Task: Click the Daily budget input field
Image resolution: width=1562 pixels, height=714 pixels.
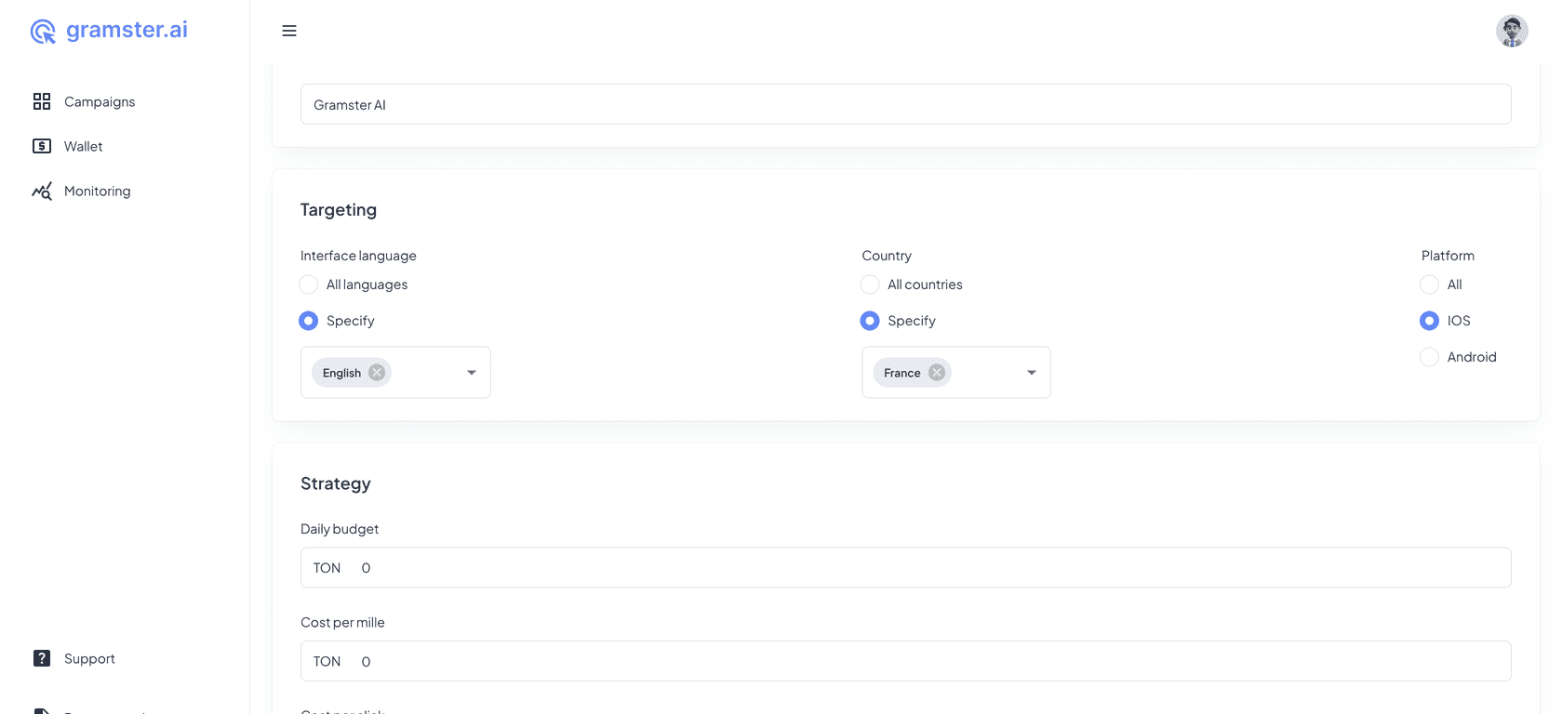Action: click(930, 568)
